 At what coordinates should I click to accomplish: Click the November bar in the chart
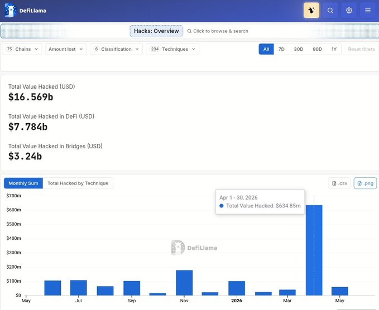(184, 283)
